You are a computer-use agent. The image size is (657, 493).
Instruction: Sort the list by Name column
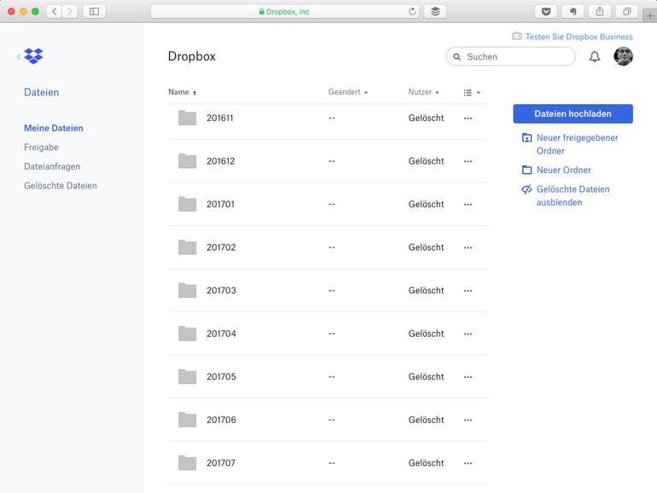tap(179, 92)
